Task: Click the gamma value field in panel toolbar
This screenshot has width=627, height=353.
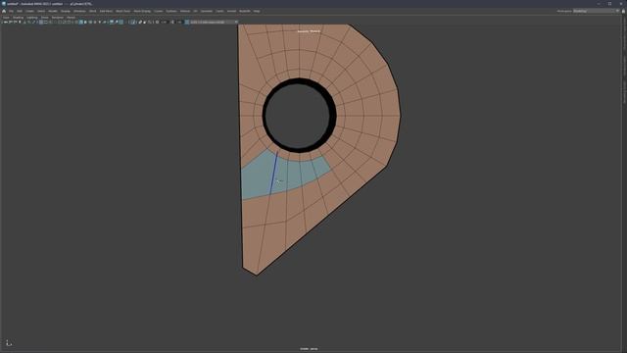Action: 180,22
